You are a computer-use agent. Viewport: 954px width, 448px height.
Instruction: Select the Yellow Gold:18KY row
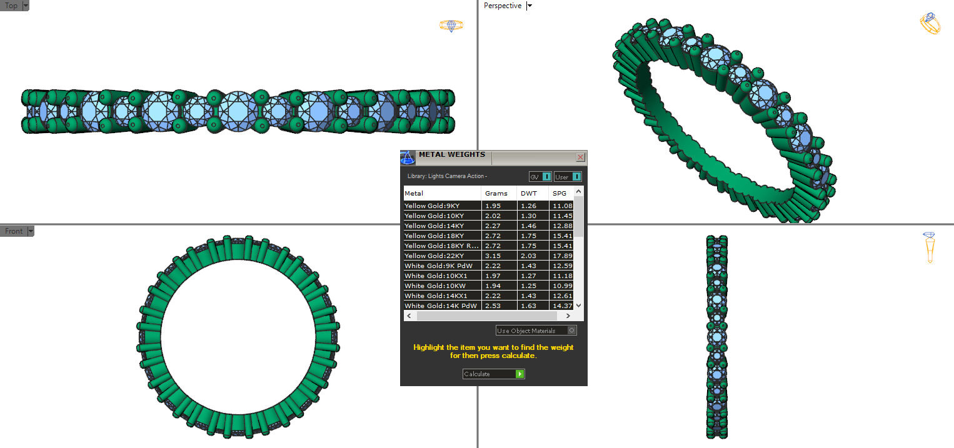[x=489, y=236]
